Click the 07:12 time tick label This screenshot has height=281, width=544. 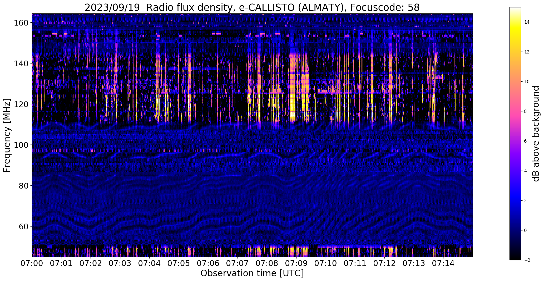[x=384, y=263]
